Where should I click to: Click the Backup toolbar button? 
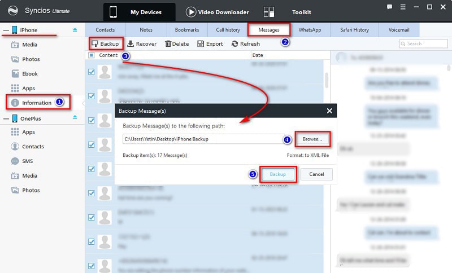[x=105, y=44]
